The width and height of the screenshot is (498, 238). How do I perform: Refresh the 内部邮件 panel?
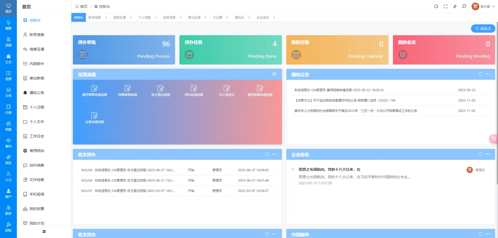(480, 234)
